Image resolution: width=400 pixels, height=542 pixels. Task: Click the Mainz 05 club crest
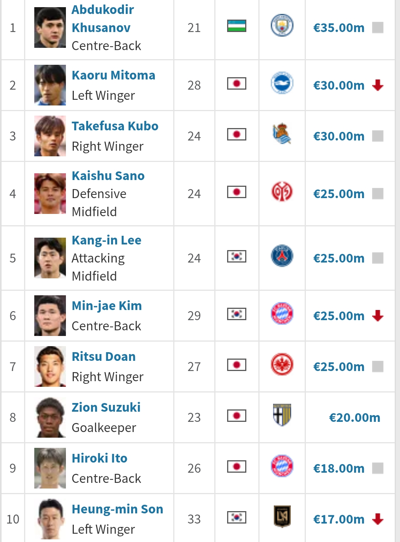[x=282, y=192]
